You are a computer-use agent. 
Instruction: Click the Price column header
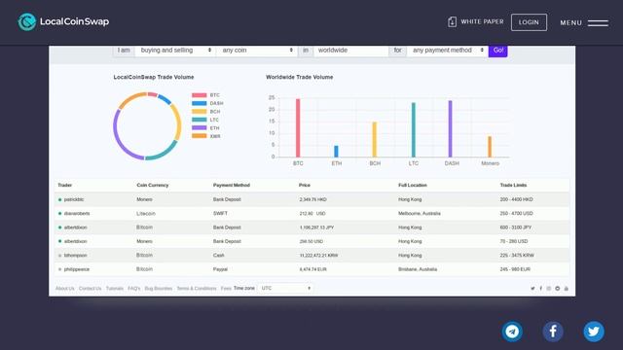pos(305,186)
